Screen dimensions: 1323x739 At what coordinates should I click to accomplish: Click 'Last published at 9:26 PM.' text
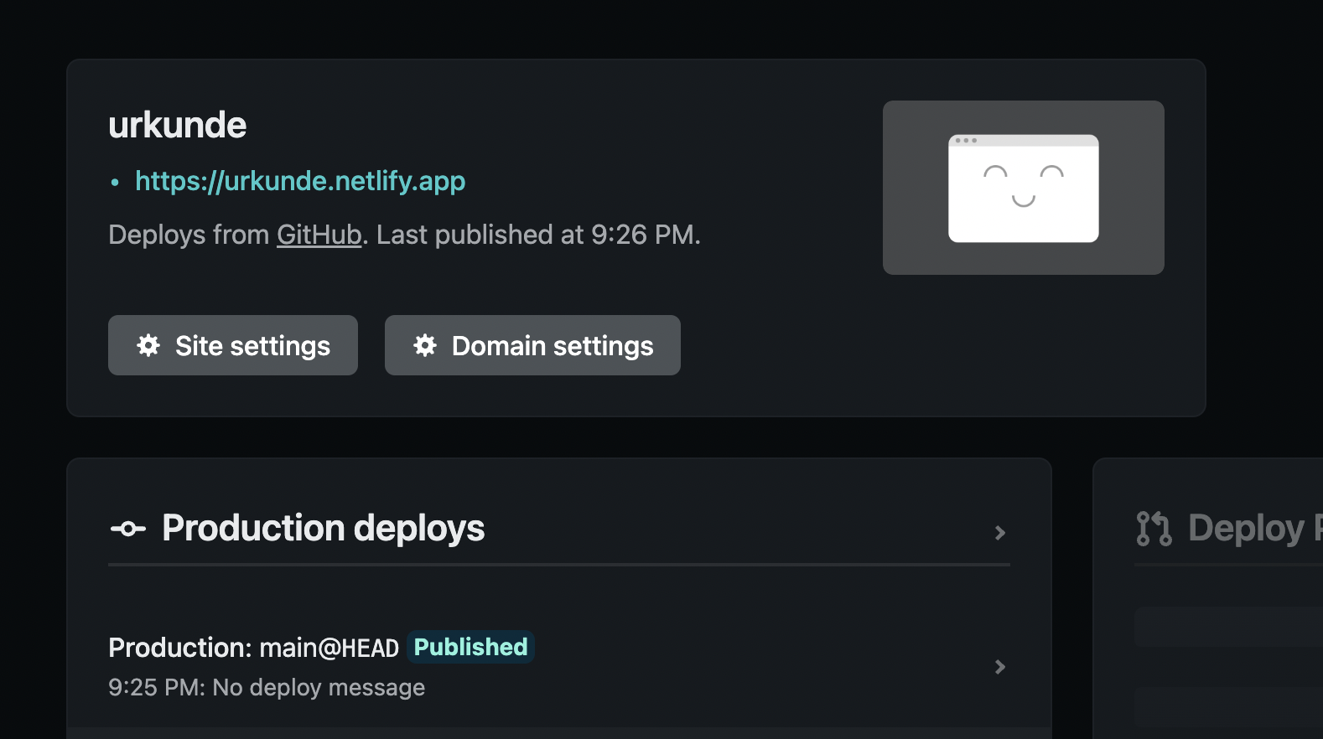[538, 235]
